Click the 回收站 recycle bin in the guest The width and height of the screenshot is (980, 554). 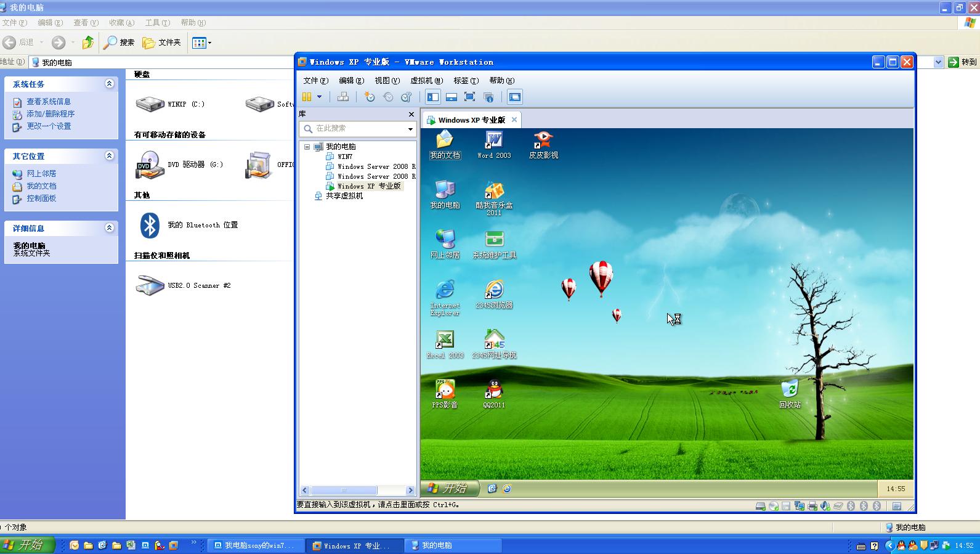coord(790,394)
